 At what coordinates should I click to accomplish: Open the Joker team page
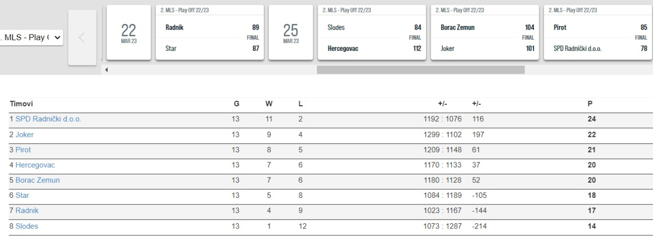(24, 135)
